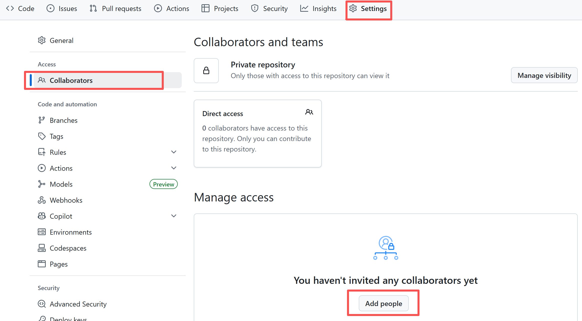Screen dimensions: 582x321
Task: Open the Issues tab
Action: 62,8
